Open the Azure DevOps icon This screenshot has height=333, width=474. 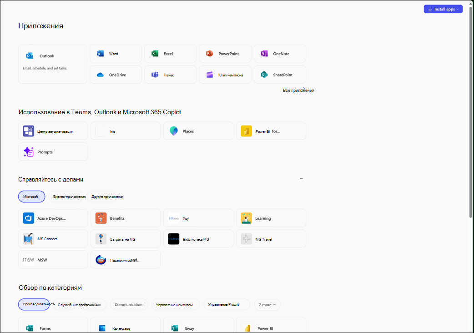click(x=28, y=218)
